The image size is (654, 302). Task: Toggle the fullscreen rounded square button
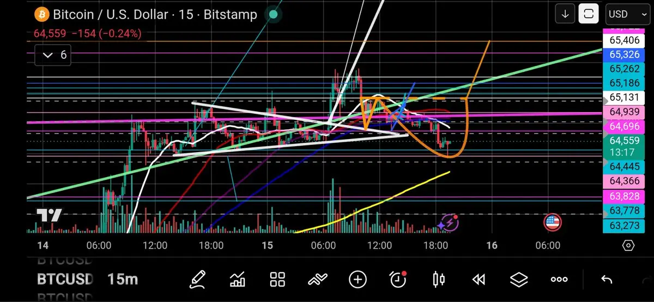tap(589, 14)
